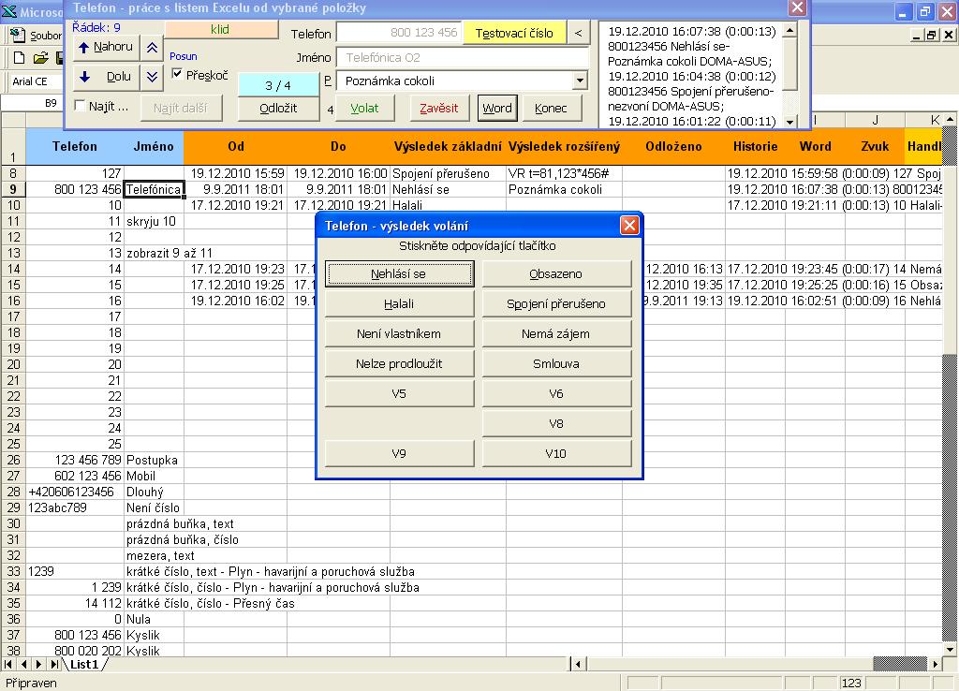Viewport: 959px width, 691px height.
Task: Click the New document icon in Excel toolbar
Action: [x=19, y=58]
